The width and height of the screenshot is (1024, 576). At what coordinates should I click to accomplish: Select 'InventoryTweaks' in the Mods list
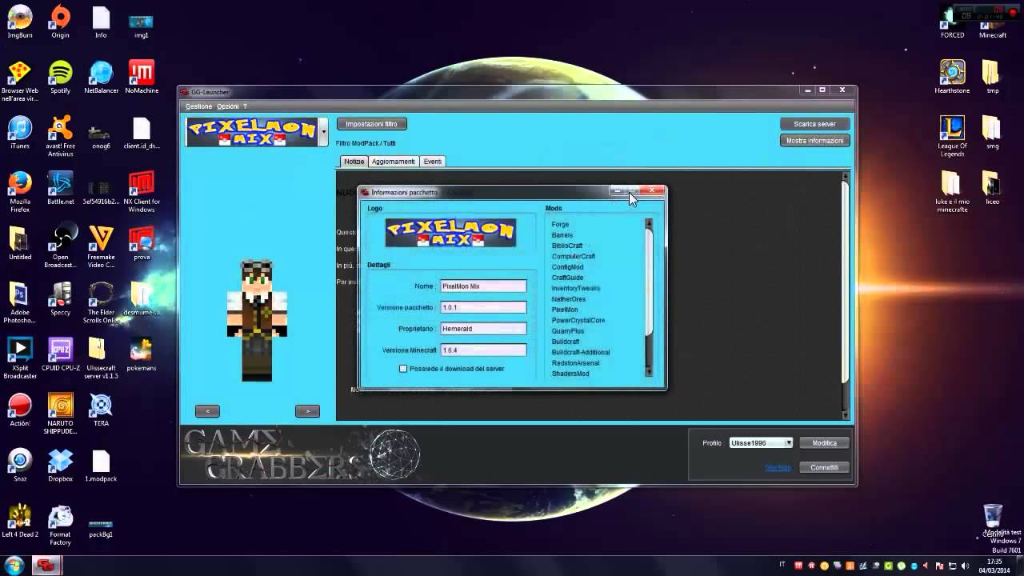point(576,289)
